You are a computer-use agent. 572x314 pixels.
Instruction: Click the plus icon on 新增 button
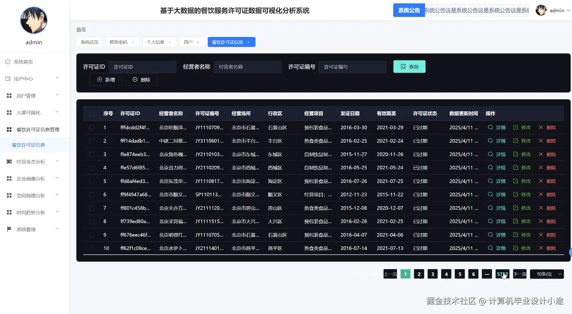(x=100, y=80)
